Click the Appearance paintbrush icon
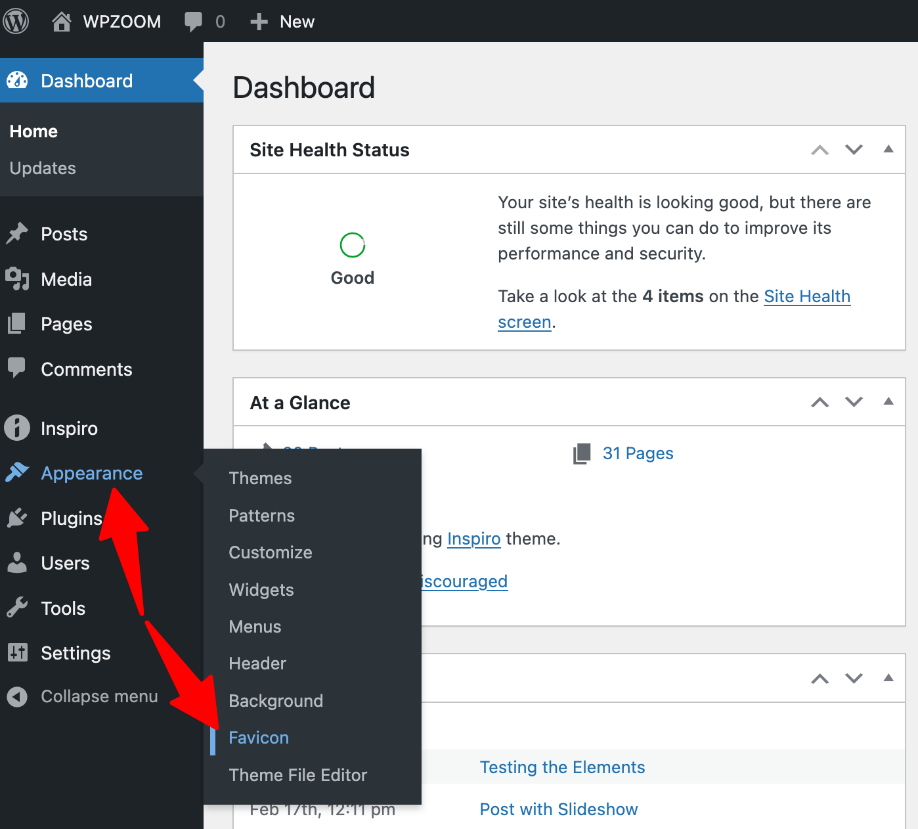Viewport: 918px width, 829px height. pos(17,473)
